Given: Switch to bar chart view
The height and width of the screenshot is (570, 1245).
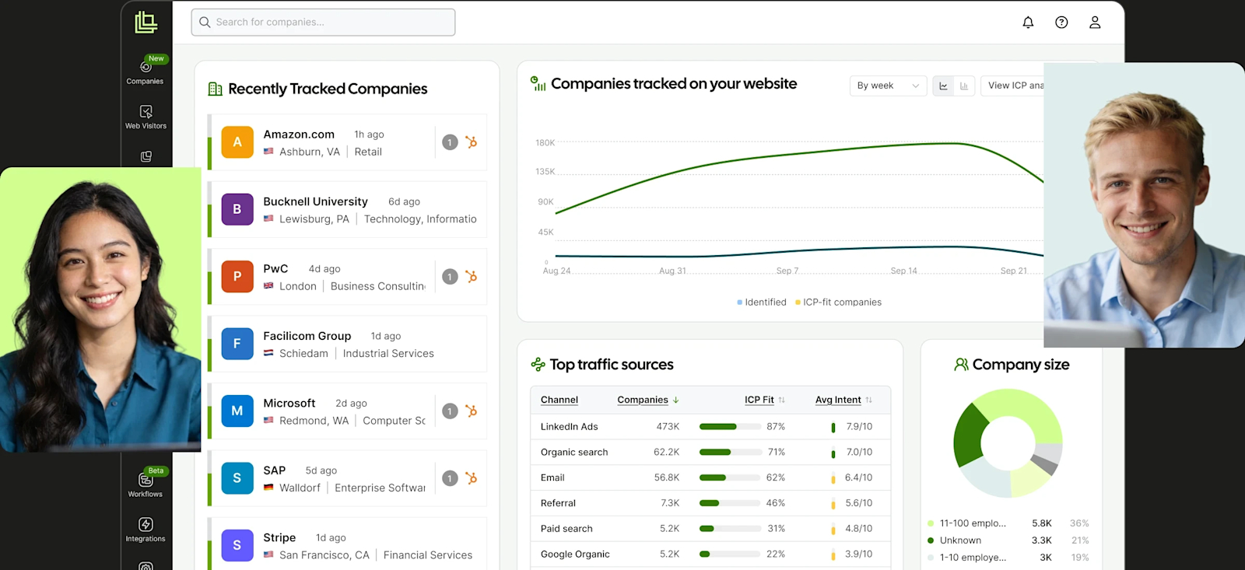Looking at the screenshot, I should 964,86.
